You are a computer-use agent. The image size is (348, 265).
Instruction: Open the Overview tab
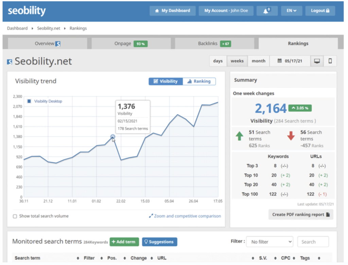click(x=48, y=44)
